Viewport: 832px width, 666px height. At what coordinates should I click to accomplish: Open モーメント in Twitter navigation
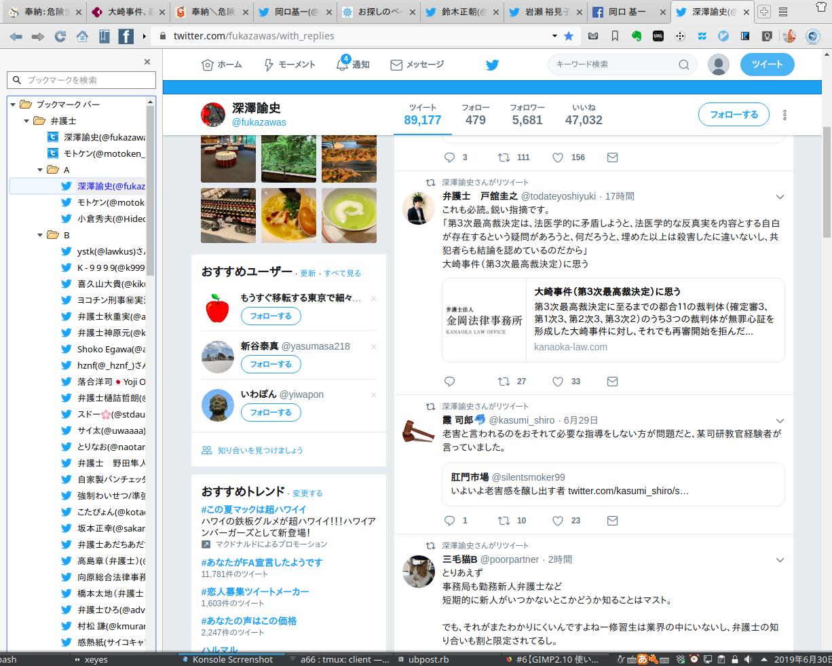289,64
